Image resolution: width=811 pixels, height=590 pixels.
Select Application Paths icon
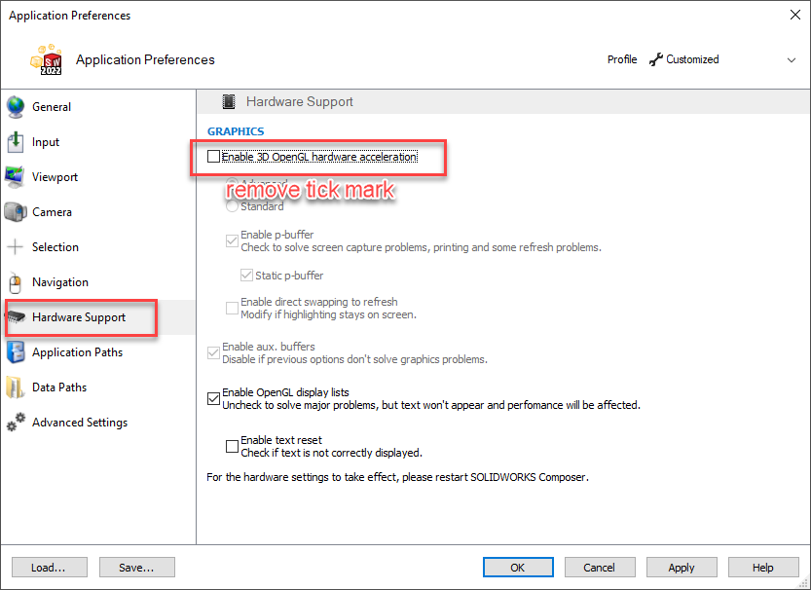16,352
